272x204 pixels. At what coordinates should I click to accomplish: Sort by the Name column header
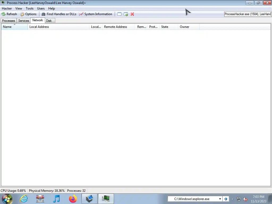point(15,27)
